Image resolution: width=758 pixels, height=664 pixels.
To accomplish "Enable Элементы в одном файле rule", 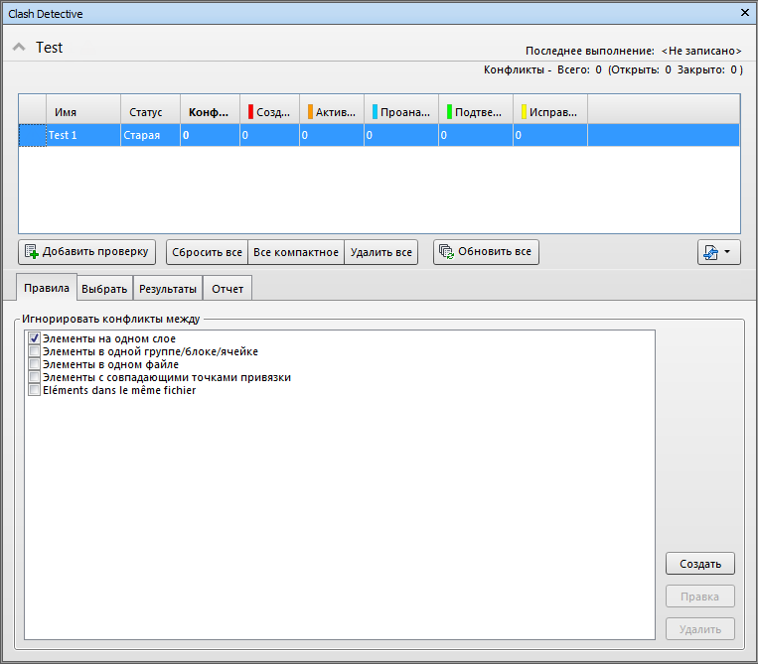I will pos(35,364).
